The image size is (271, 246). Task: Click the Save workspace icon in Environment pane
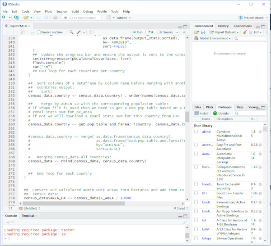click(x=203, y=32)
